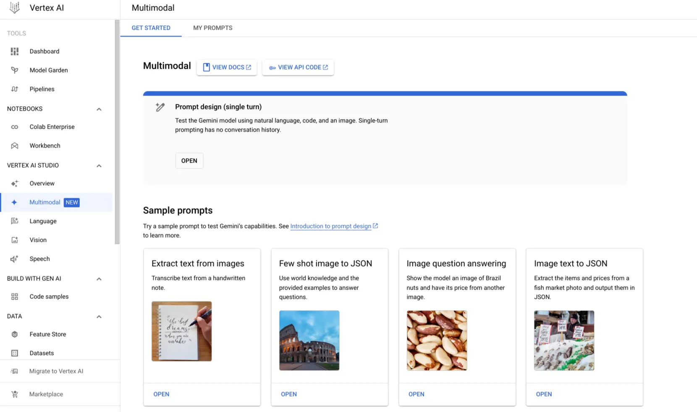
Task: Select the Get Started tab
Action: pos(151,28)
